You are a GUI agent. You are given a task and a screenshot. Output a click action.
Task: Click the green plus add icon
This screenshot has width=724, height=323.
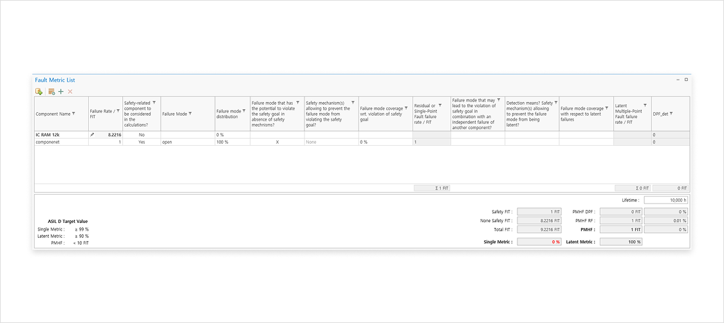61,92
